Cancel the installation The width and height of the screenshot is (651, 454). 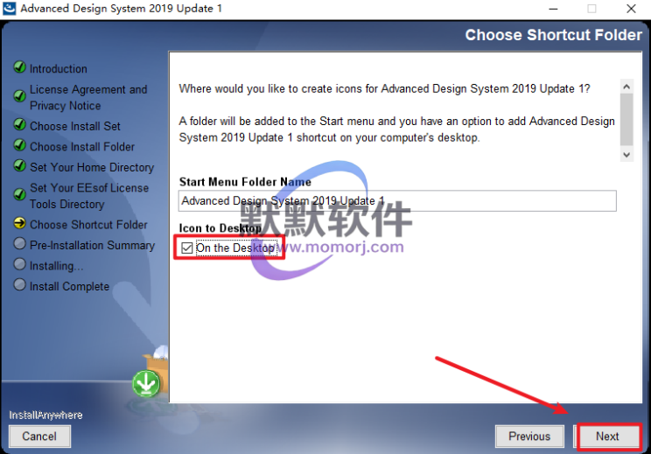coord(39,437)
